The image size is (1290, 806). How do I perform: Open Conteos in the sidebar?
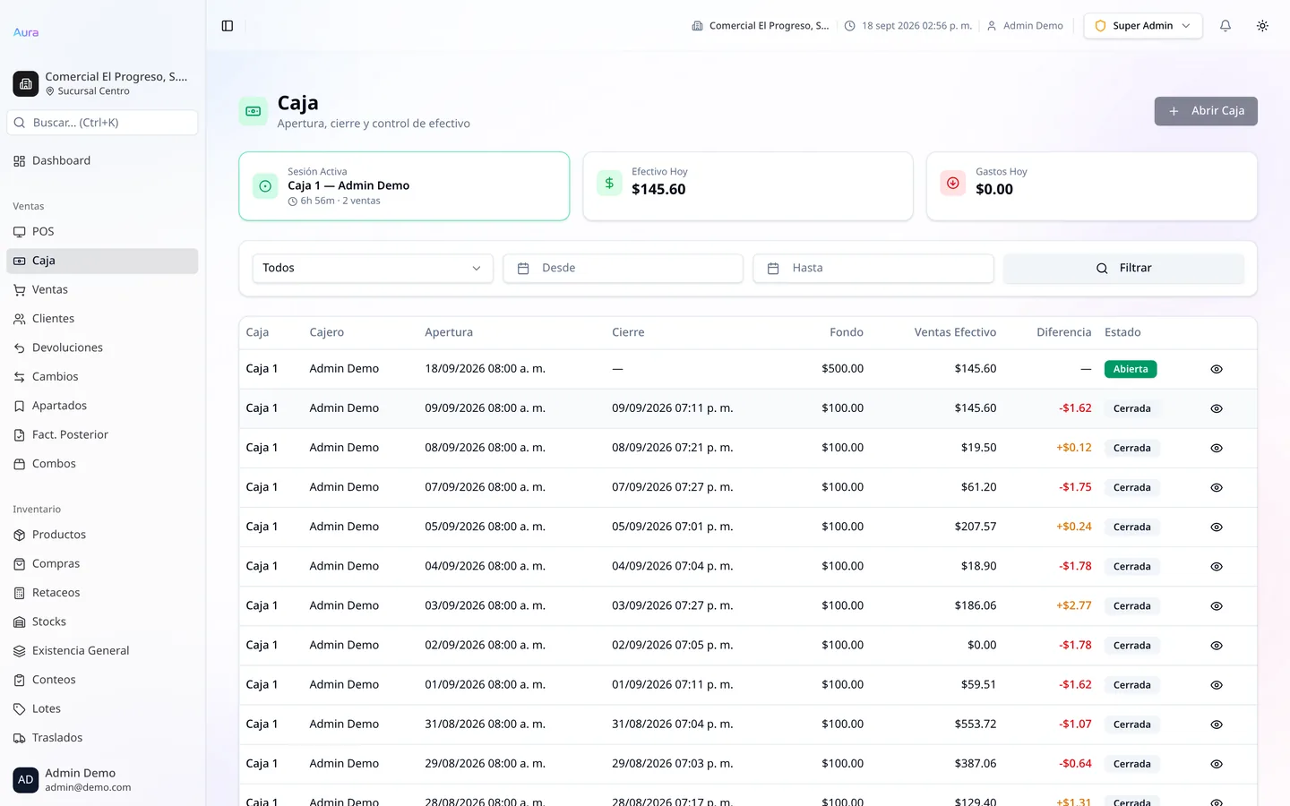click(102, 680)
